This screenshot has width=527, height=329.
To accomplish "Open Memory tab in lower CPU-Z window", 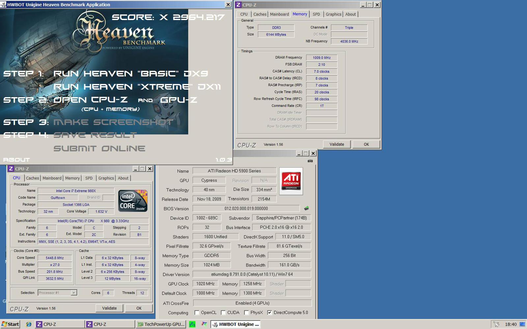I will pos(72,178).
